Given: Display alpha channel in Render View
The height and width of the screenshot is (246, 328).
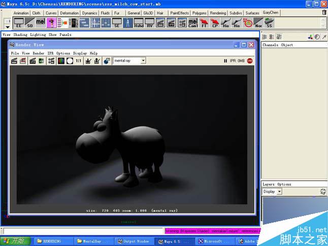Looking at the screenshot, I should click(70, 61).
